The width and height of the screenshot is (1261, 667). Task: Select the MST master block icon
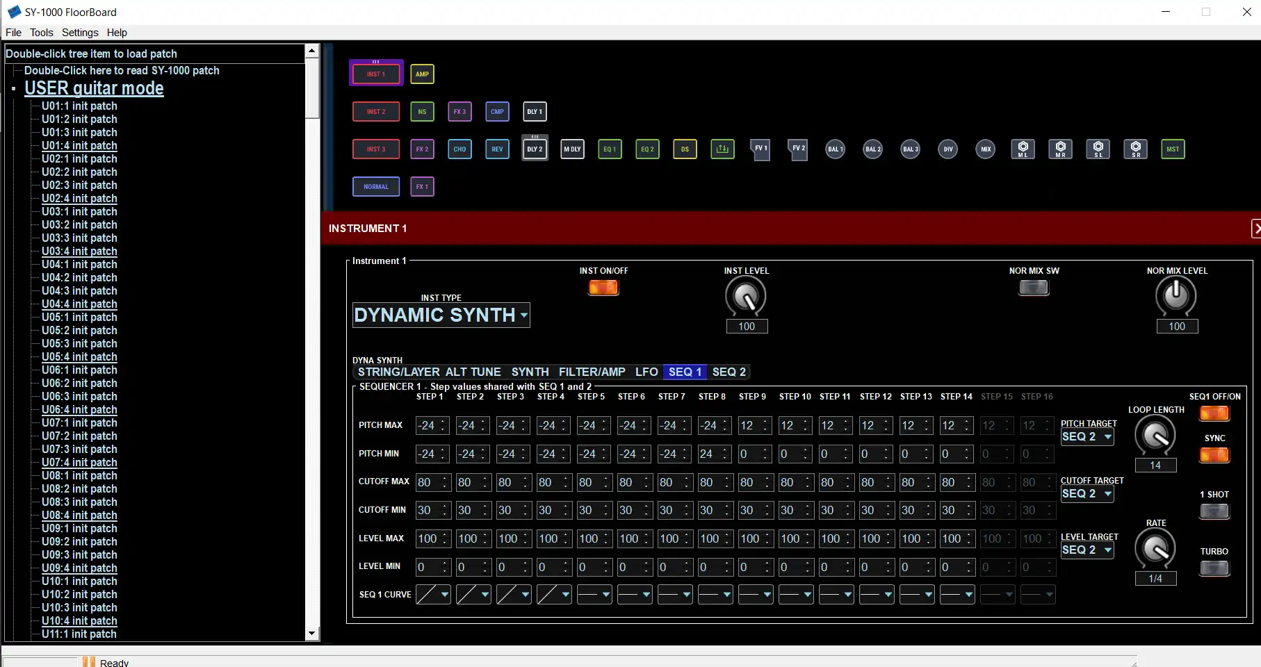[1172, 149]
